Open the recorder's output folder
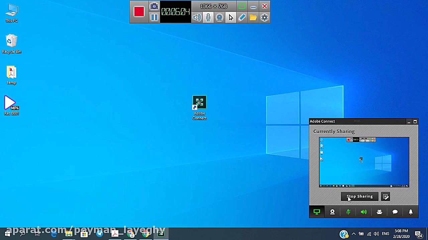This screenshot has width=428, height=240. point(253,17)
